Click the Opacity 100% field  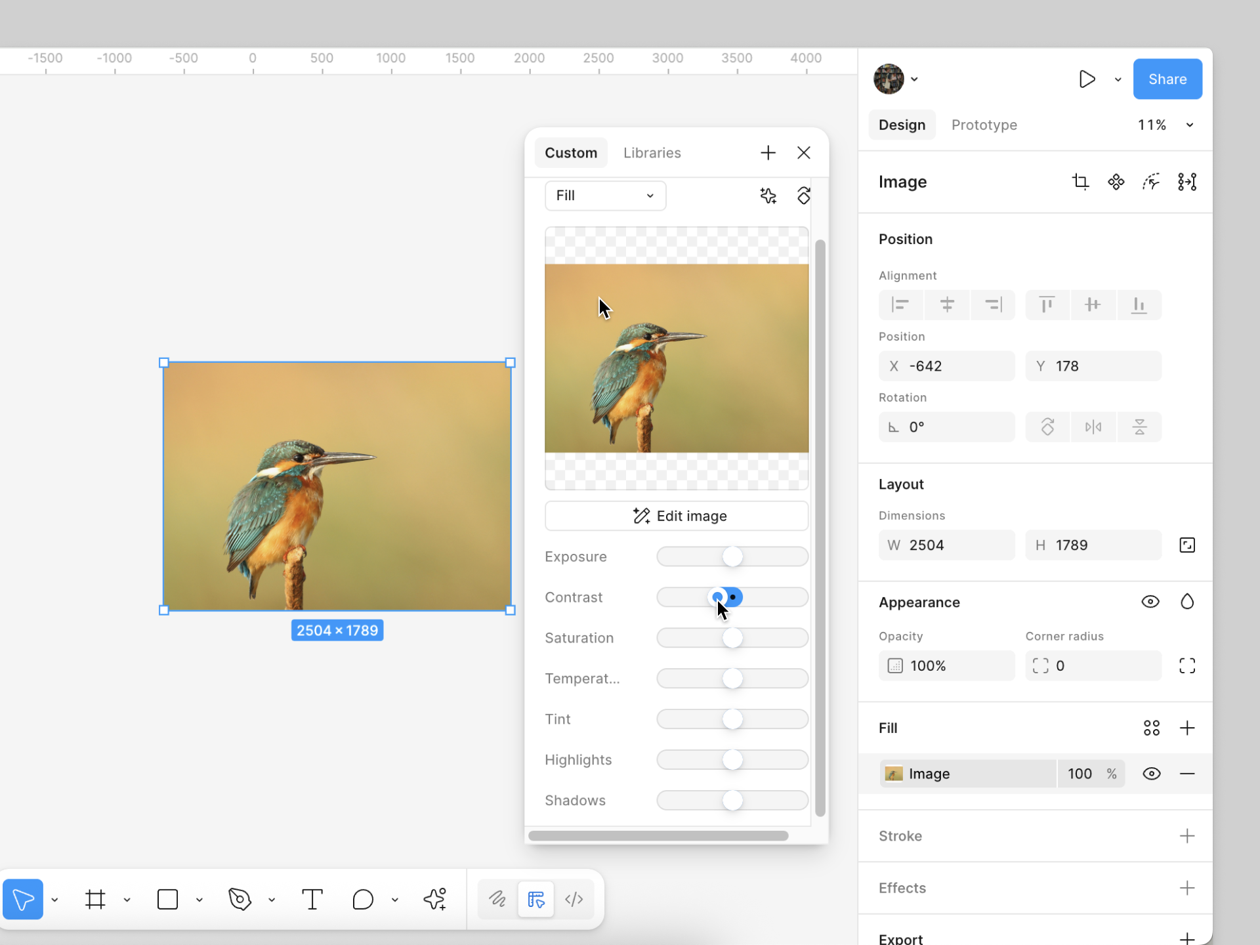(946, 665)
